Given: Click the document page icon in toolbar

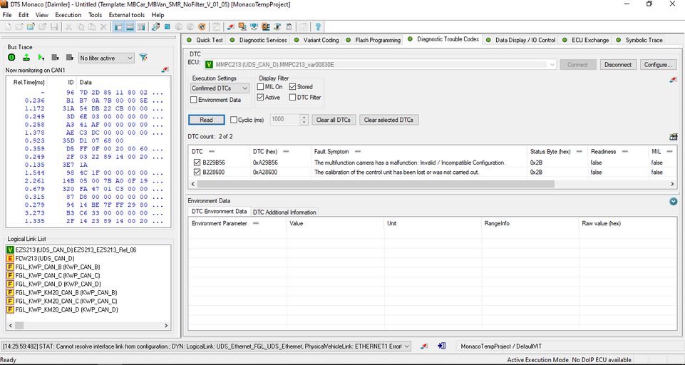Looking at the screenshot, I should tap(289, 26).
